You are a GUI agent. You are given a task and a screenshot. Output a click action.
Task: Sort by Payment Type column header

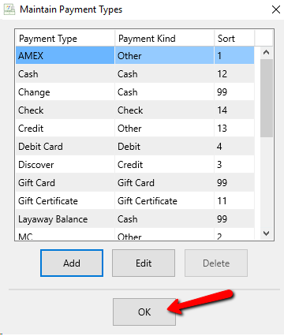pyautogui.click(x=65, y=39)
